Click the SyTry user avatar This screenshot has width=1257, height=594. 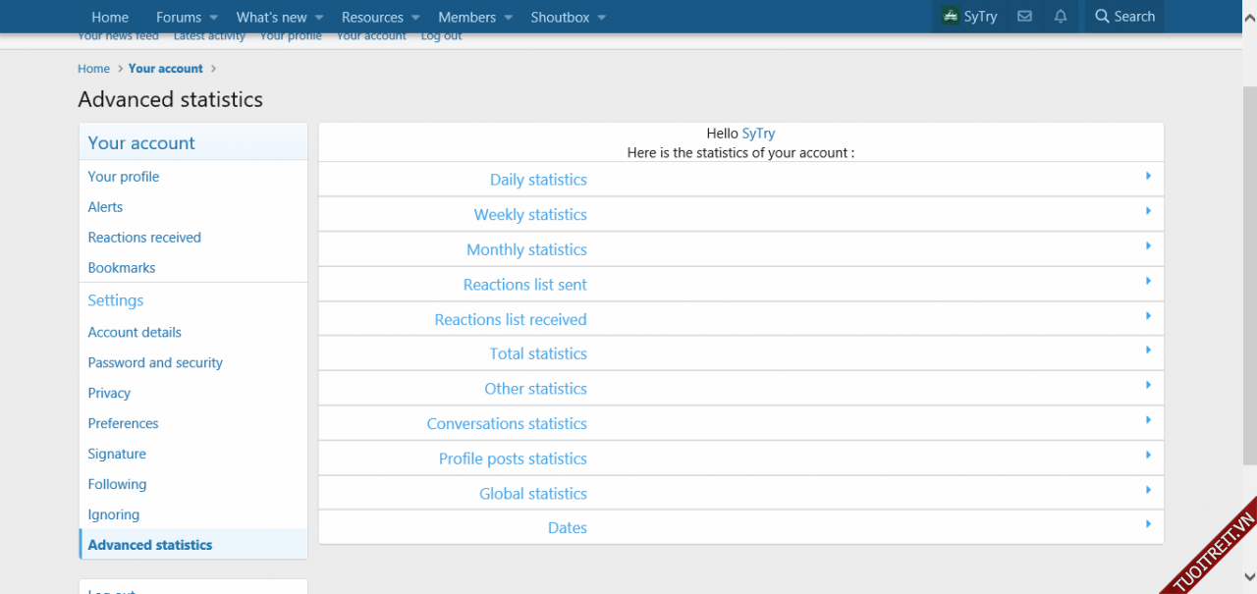[950, 17]
